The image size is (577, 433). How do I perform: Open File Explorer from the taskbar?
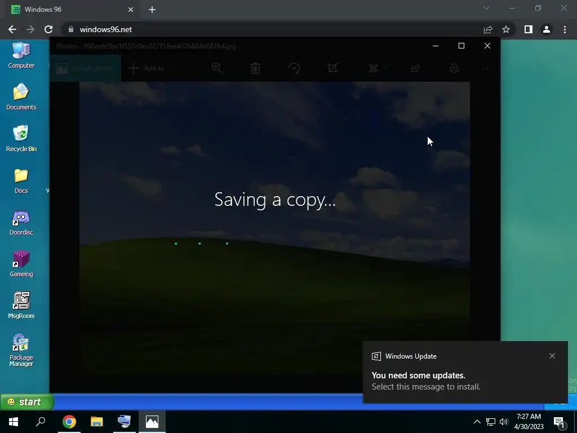tap(97, 422)
